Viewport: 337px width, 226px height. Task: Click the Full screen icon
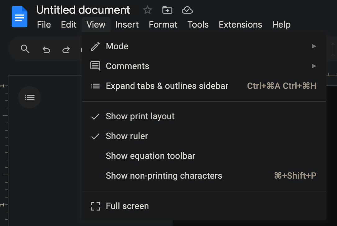95,206
